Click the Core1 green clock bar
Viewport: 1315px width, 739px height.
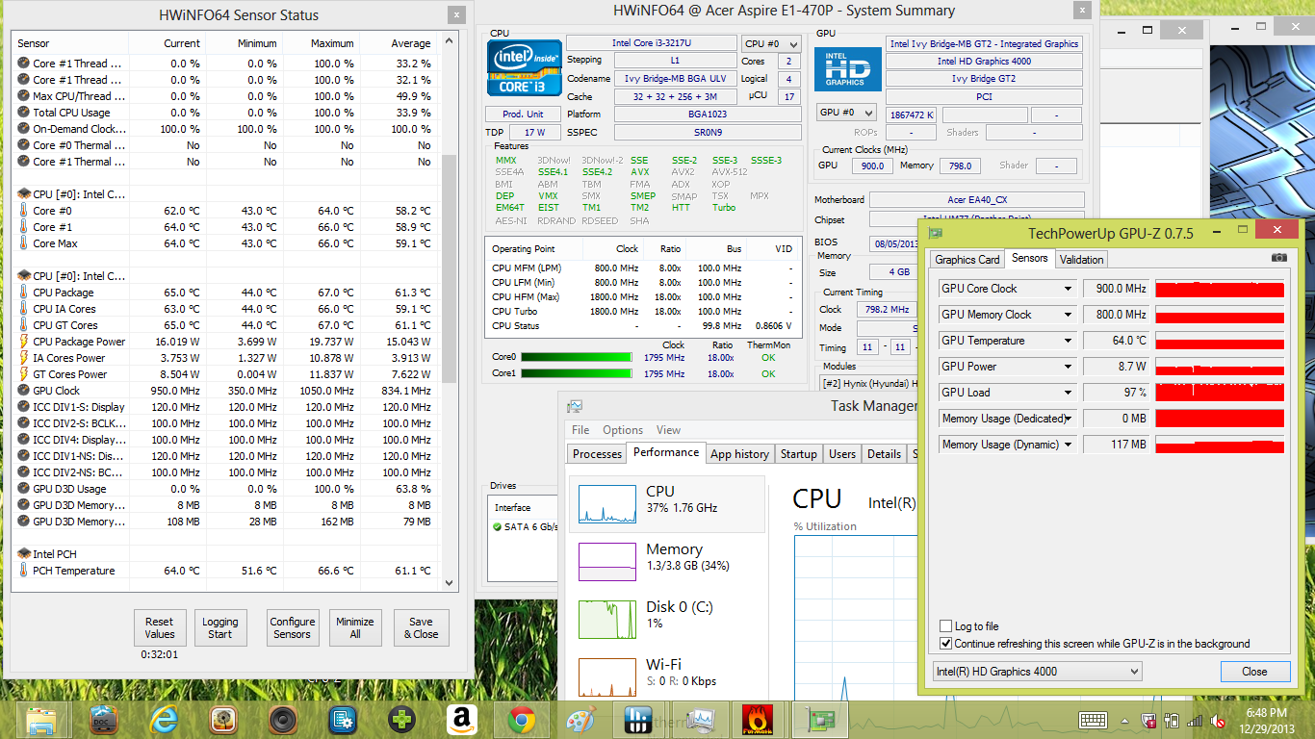(578, 373)
